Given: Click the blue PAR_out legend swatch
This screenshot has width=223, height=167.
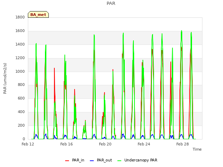Looking at the screenshot, I should tap(92, 161).
